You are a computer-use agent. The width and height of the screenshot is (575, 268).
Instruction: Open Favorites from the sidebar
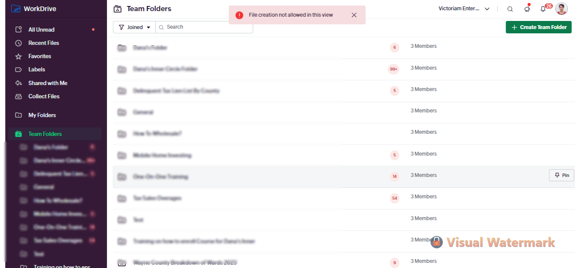pos(39,56)
